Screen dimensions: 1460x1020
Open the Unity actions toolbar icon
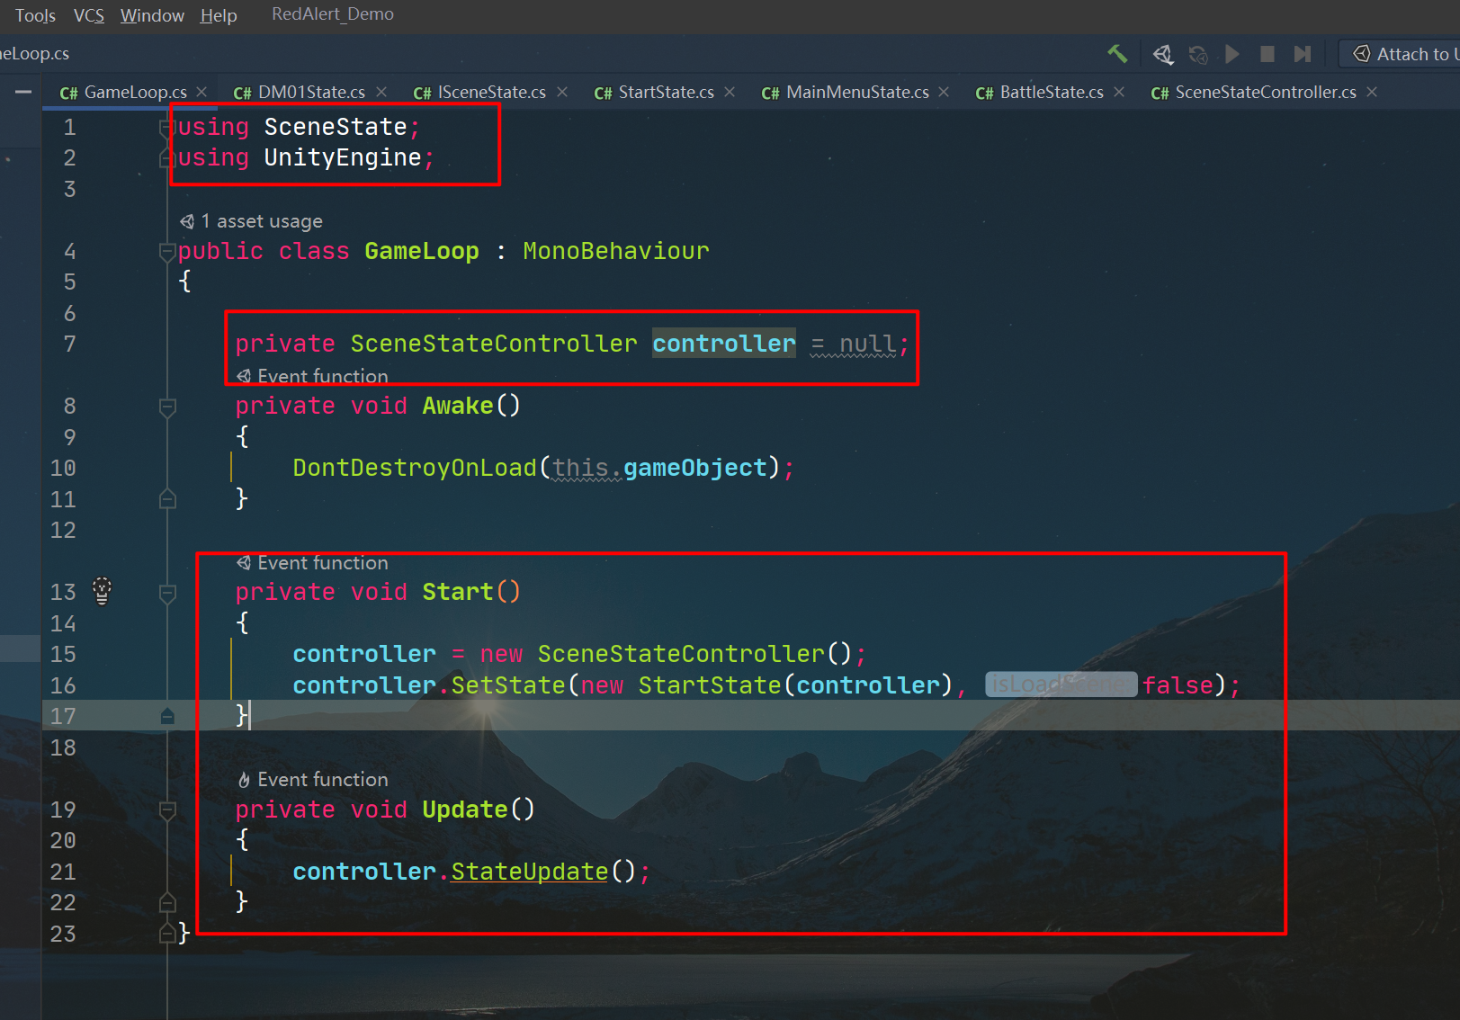coord(1163,55)
